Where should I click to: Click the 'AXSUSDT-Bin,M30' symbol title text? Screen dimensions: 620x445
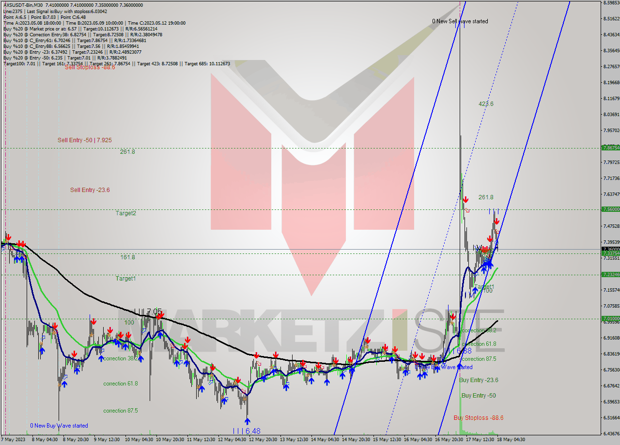pyautogui.click(x=24, y=5)
